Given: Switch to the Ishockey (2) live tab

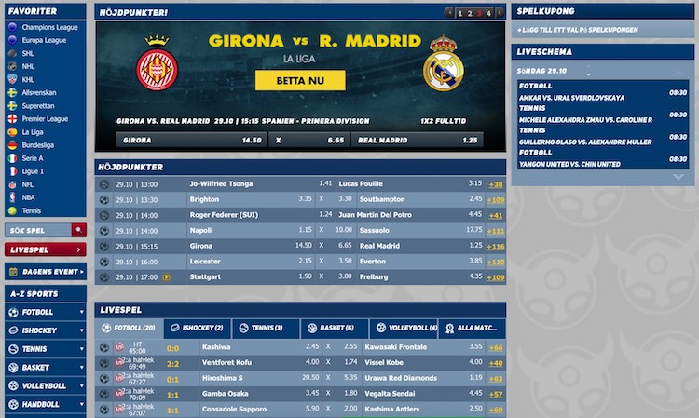Looking at the screenshot, I should [x=198, y=328].
